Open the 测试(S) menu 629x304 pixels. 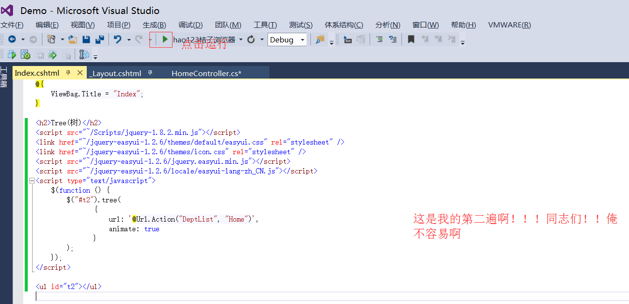301,25
